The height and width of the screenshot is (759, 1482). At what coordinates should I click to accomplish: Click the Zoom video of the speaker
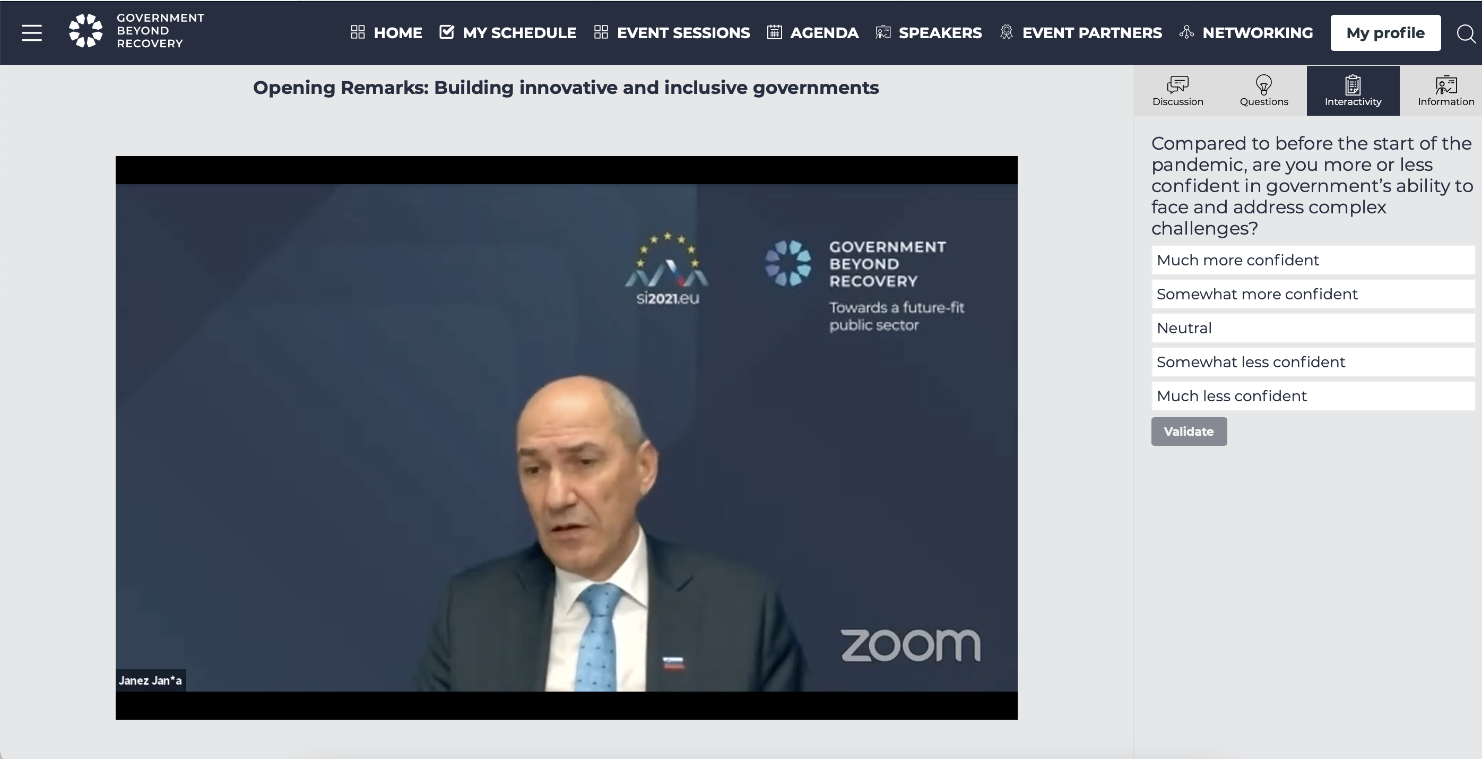(x=566, y=437)
